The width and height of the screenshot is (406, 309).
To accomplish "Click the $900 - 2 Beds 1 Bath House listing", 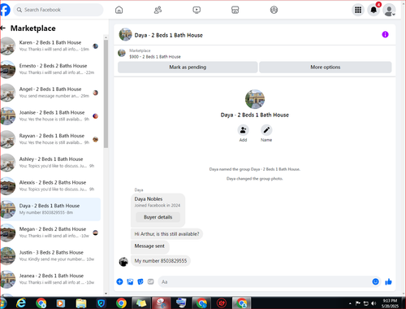I will click(155, 57).
